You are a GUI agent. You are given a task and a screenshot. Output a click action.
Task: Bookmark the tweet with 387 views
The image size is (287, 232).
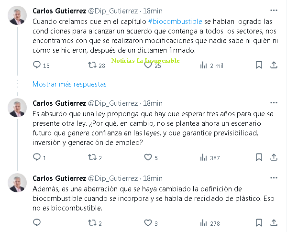coord(259,157)
